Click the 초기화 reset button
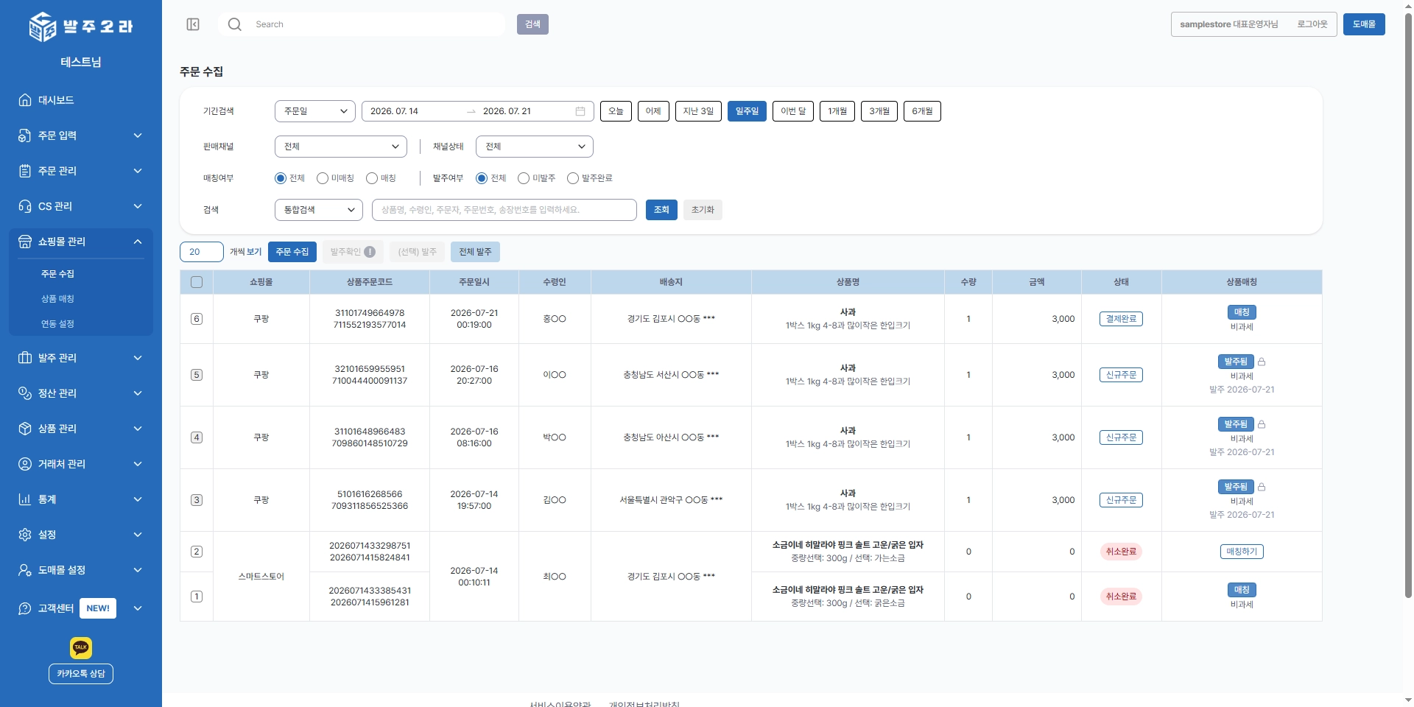Image resolution: width=1414 pixels, height=707 pixels. pyautogui.click(x=703, y=210)
